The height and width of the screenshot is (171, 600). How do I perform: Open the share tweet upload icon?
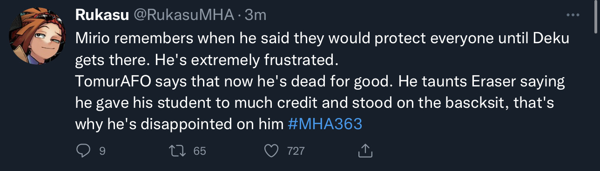365,150
